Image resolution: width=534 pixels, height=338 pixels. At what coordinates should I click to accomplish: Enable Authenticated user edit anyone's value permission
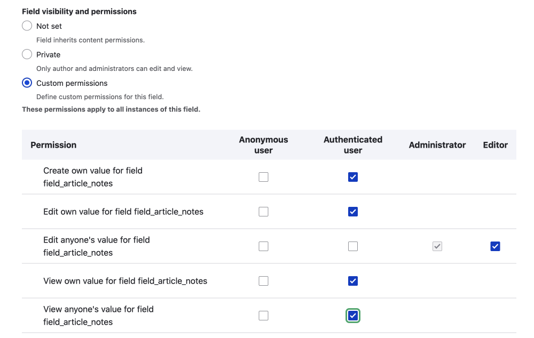(x=353, y=246)
